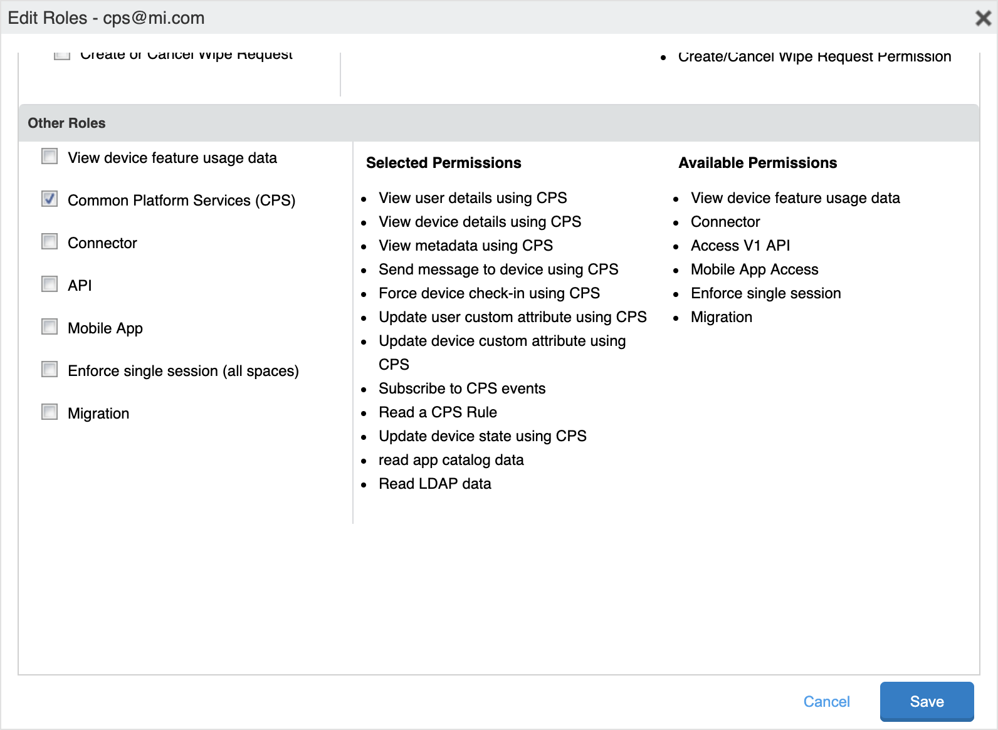The width and height of the screenshot is (998, 730).
Task: Select Mobile App Access under Available Permissions
Action: click(x=754, y=269)
